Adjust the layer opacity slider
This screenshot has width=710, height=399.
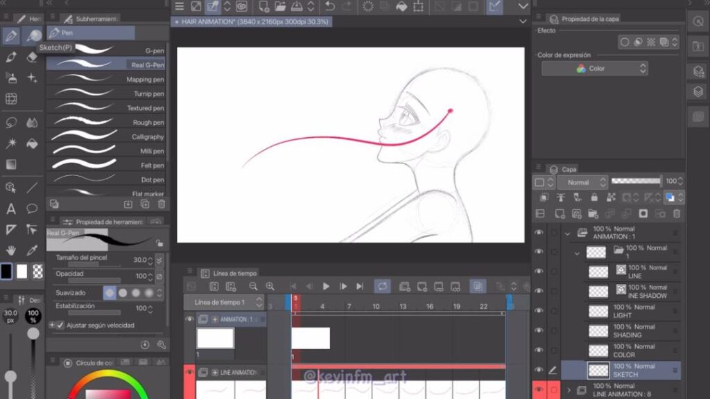click(x=637, y=181)
